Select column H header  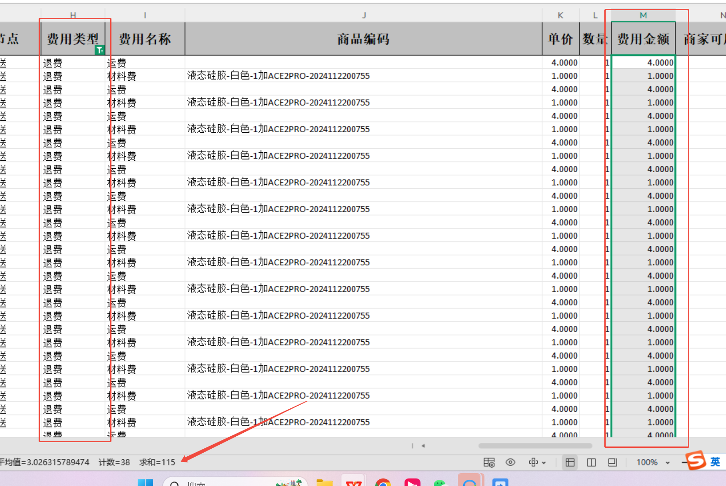coord(73,16)
